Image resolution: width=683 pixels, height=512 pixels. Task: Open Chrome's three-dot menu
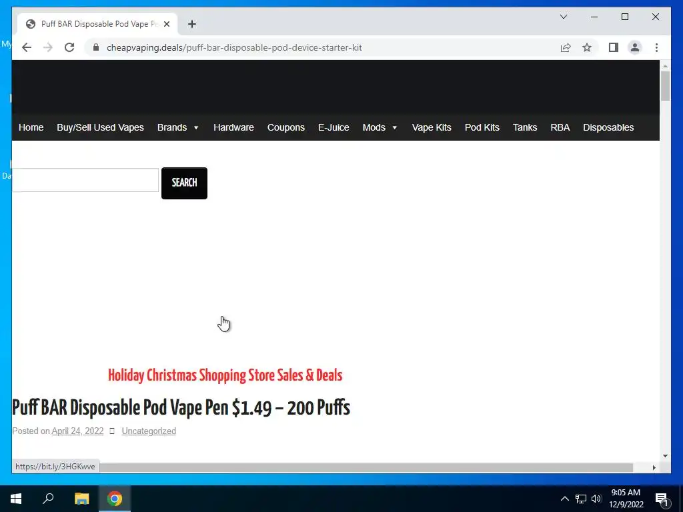(x=656, y=47)
